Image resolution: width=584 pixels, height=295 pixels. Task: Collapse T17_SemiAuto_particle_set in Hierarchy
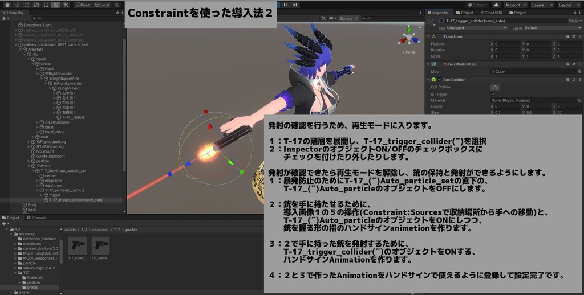point(33,171)
